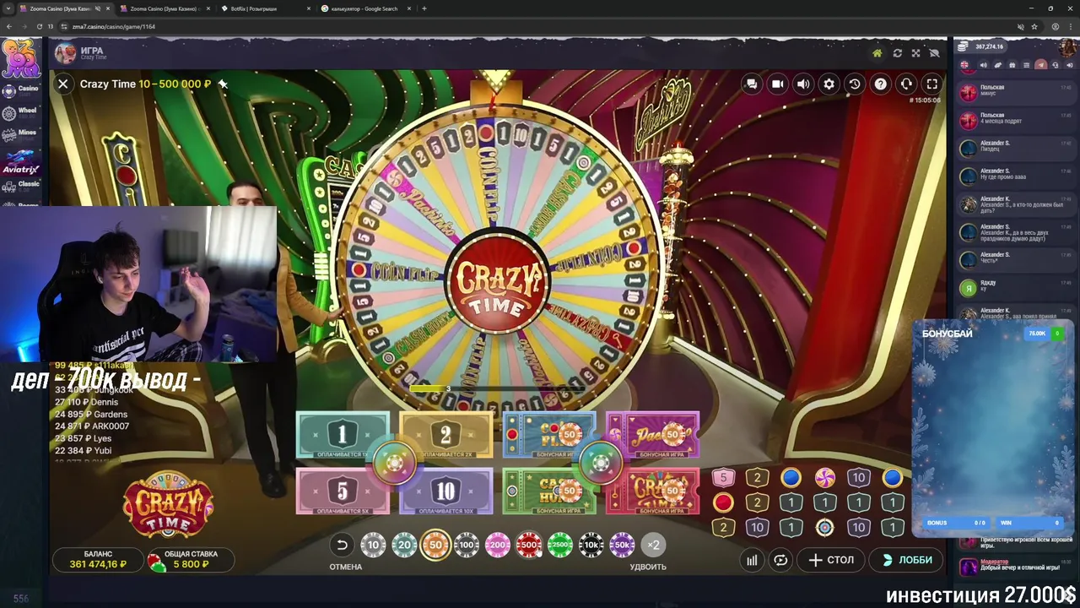Open the support headset icon in the game
Screen dimensions: 1080x608
coord(906,84)
